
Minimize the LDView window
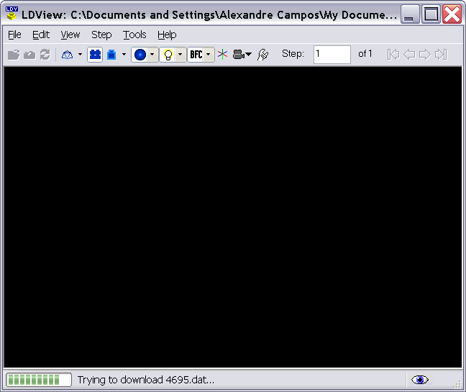tap(410, 14)
